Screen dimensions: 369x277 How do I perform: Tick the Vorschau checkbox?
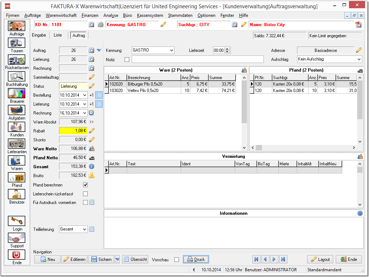pos(176,259)
